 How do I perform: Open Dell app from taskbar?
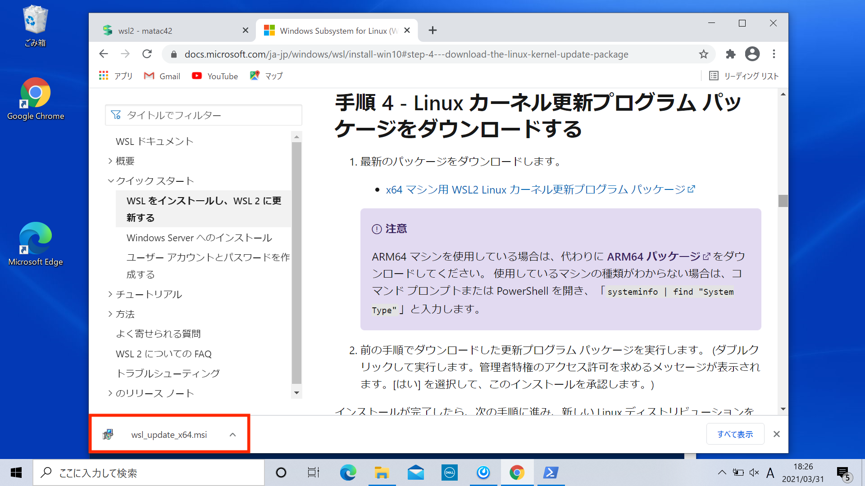(449, 472)
